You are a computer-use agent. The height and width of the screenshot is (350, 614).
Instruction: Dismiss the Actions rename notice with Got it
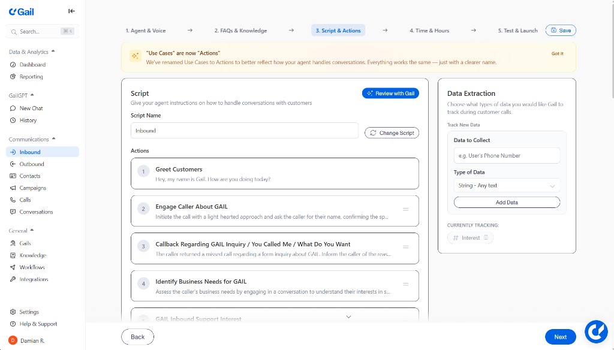click(x=558, y=53)
